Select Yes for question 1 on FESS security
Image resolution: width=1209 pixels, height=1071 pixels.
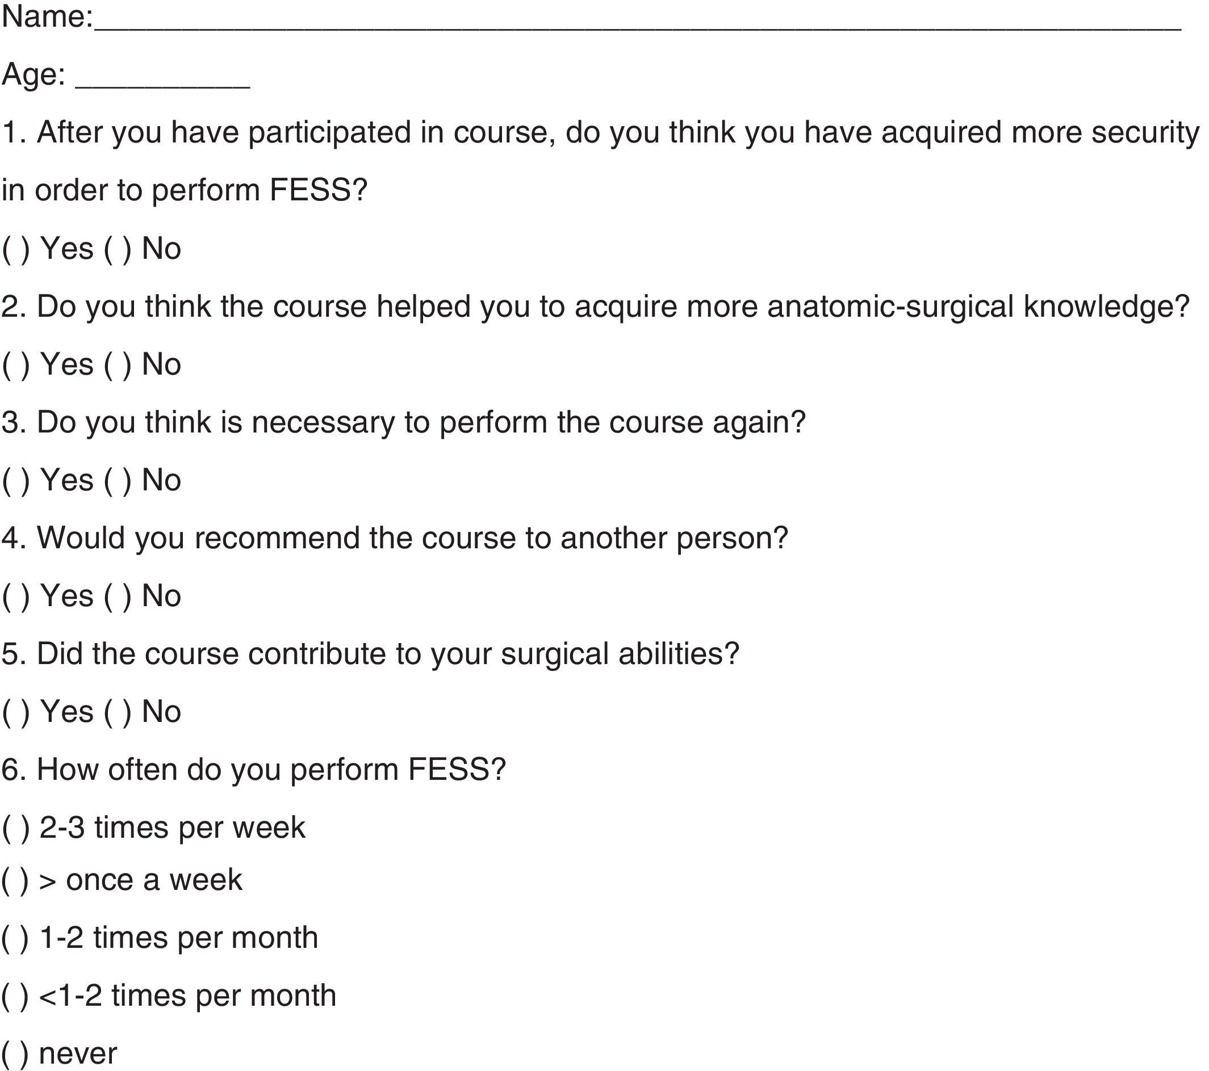coord(16,249)
